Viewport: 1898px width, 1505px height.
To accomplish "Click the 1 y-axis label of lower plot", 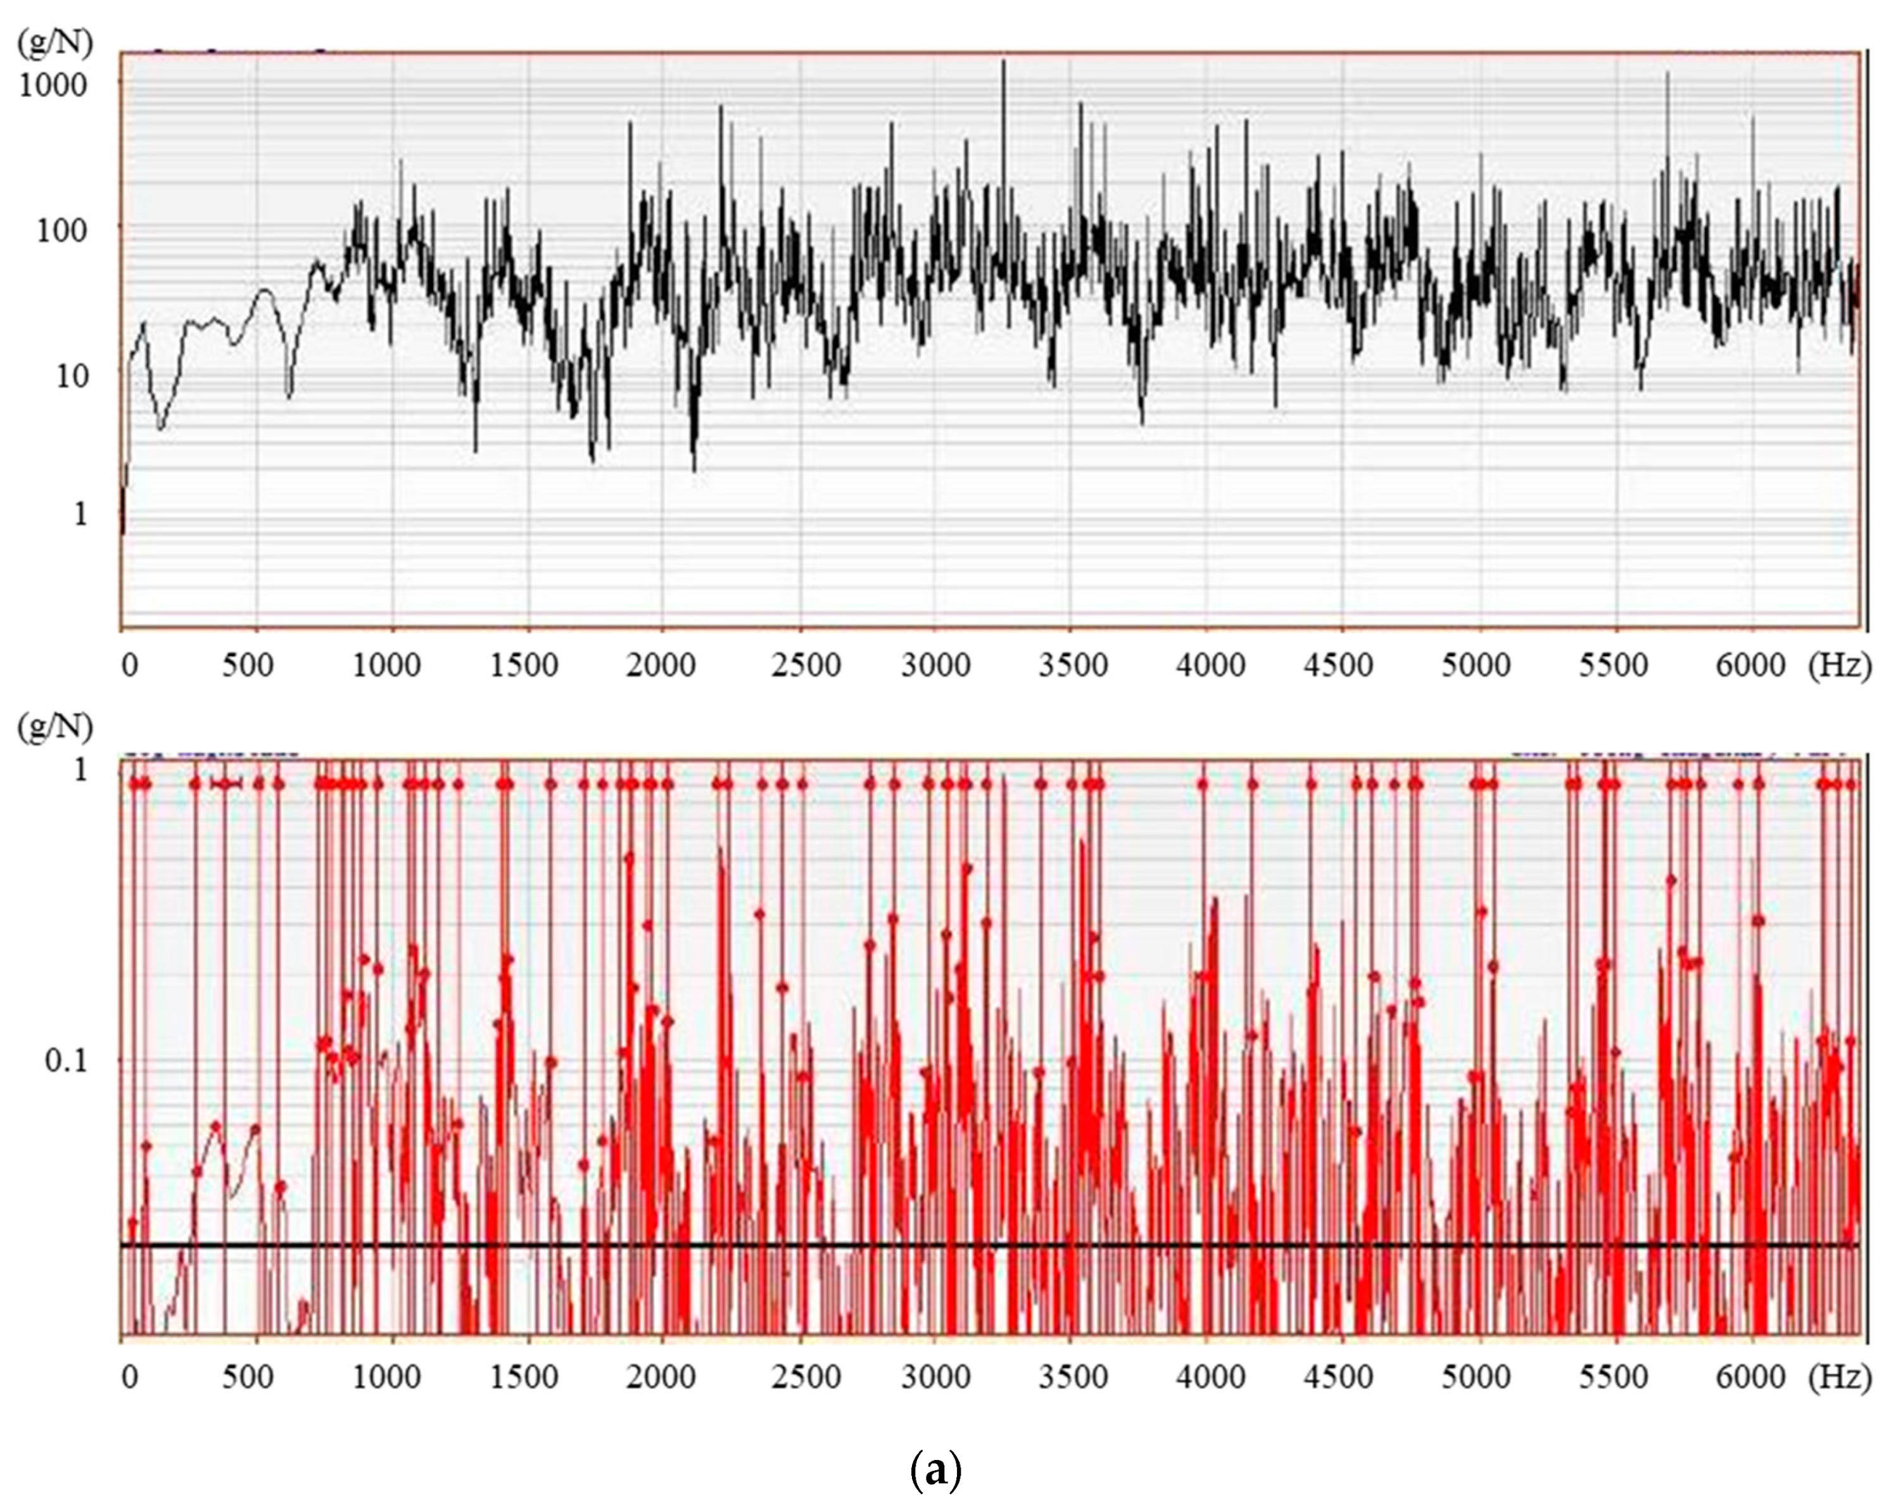I will coord(81,770).
